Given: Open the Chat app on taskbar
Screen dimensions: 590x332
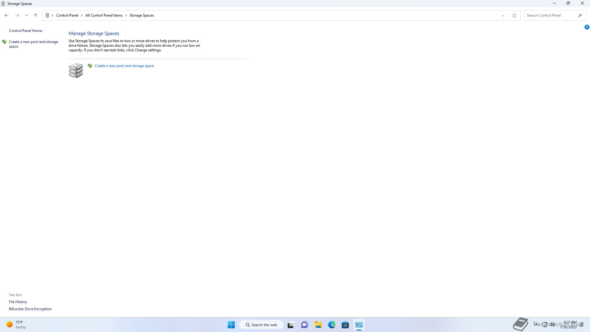Looking at the screenshot, I should pos(305,325).
